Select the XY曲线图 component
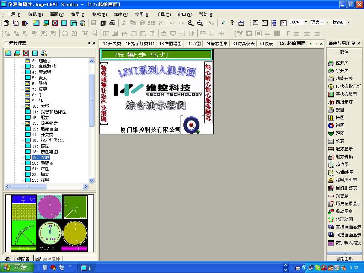The width and height of the screenshot is (364, 273). 341,172
